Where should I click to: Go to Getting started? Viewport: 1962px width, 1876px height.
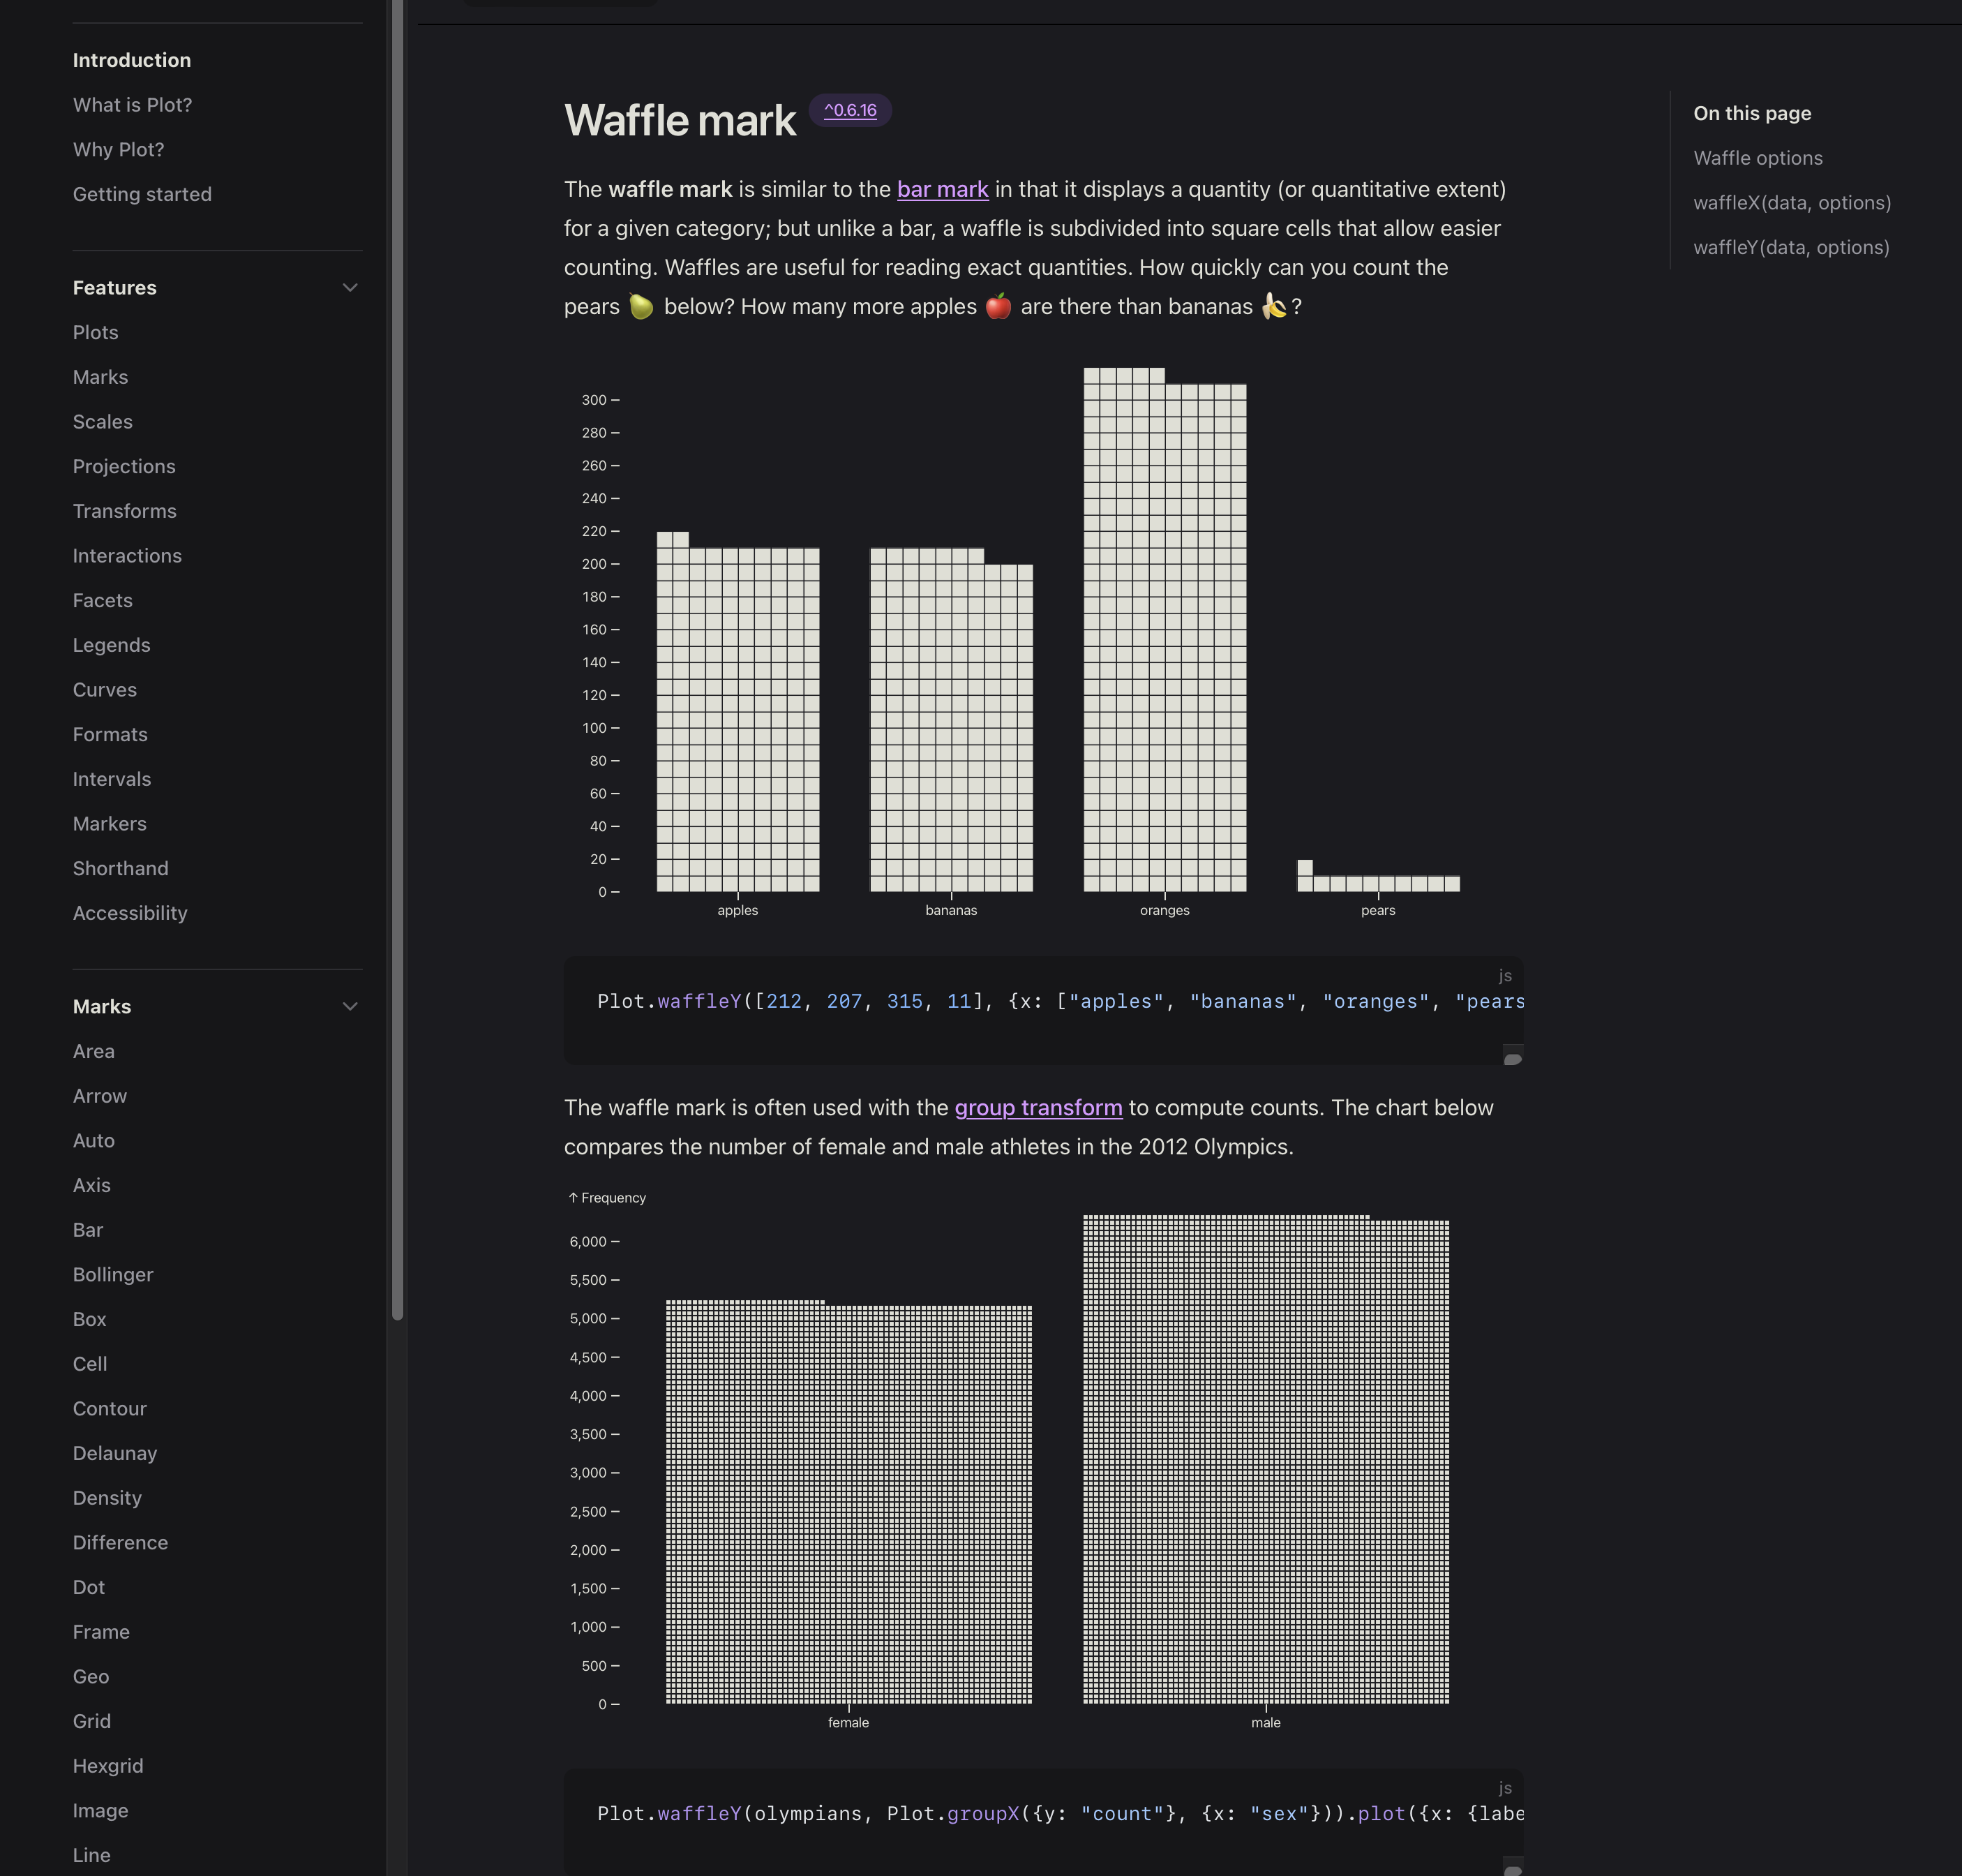click(x=142, y=194)
